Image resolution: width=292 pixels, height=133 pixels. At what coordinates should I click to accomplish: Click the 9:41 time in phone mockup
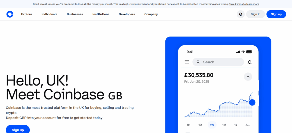coord(190,52)
